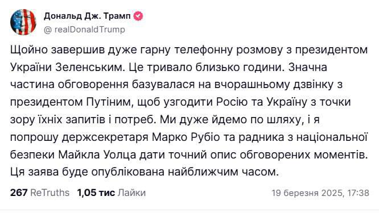Click the word найближчим in the last line
Viewport: 379px width, 213px height.
(203, 172)
